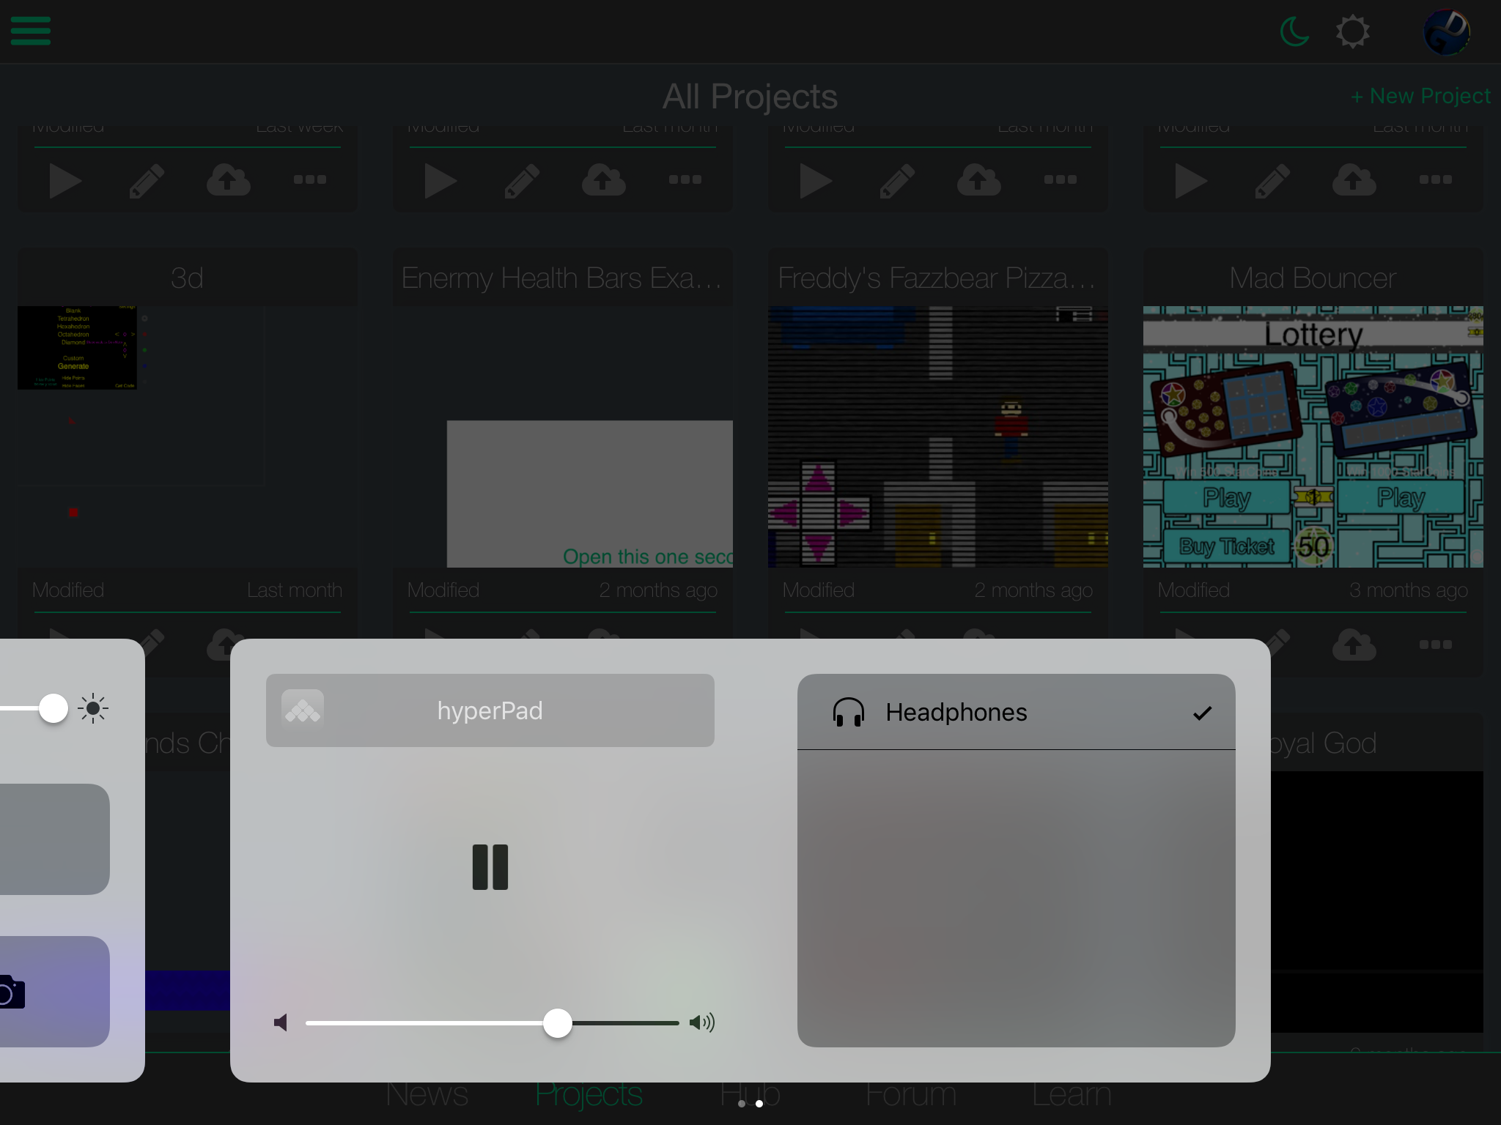Screen dimensions: 1501x1125
Task: Open the hamburger menu
Action: tap(30, 31)
